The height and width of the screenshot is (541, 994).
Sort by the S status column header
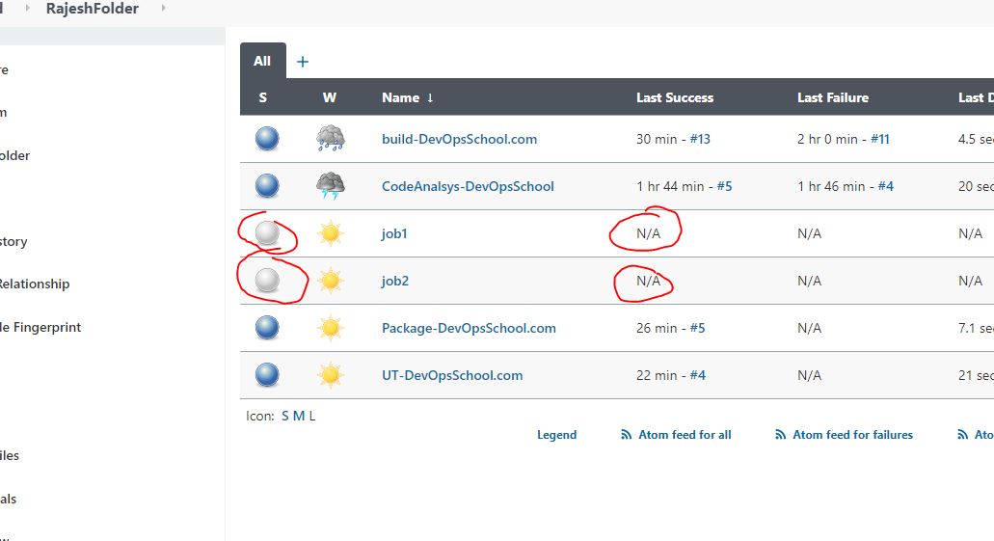tap(262, 97)
